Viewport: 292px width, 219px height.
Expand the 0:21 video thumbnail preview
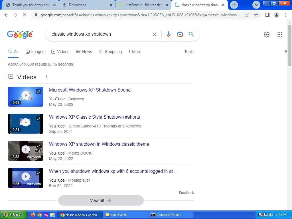click(x=38, y=119)
